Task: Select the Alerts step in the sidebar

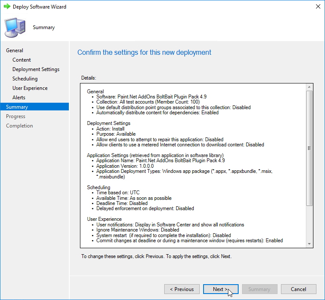Action: pos(19,98)
